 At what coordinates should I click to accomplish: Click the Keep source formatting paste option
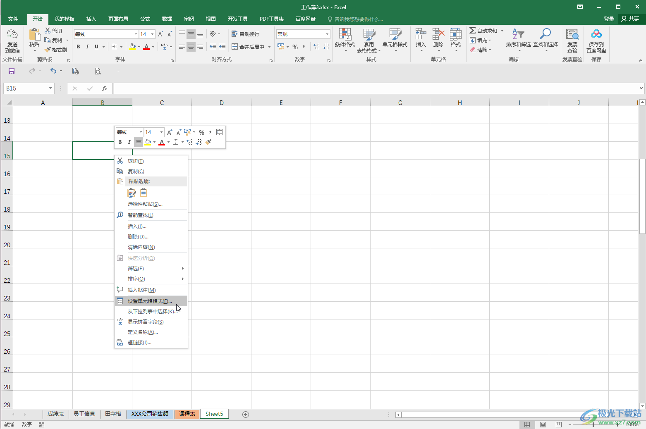pos(132,193)
